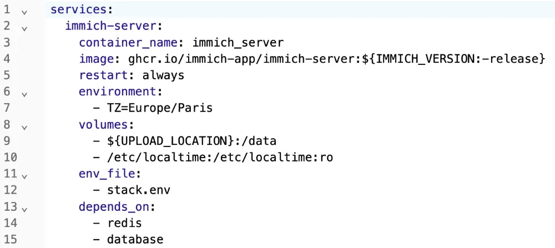The image size is (555, 248).
Task: Click the 'image' key on line 4
Action: (x=96, y=59)
